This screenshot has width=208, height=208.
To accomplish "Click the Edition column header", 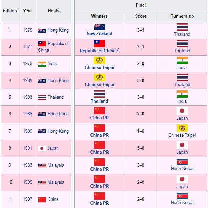I will pos(10,11).
